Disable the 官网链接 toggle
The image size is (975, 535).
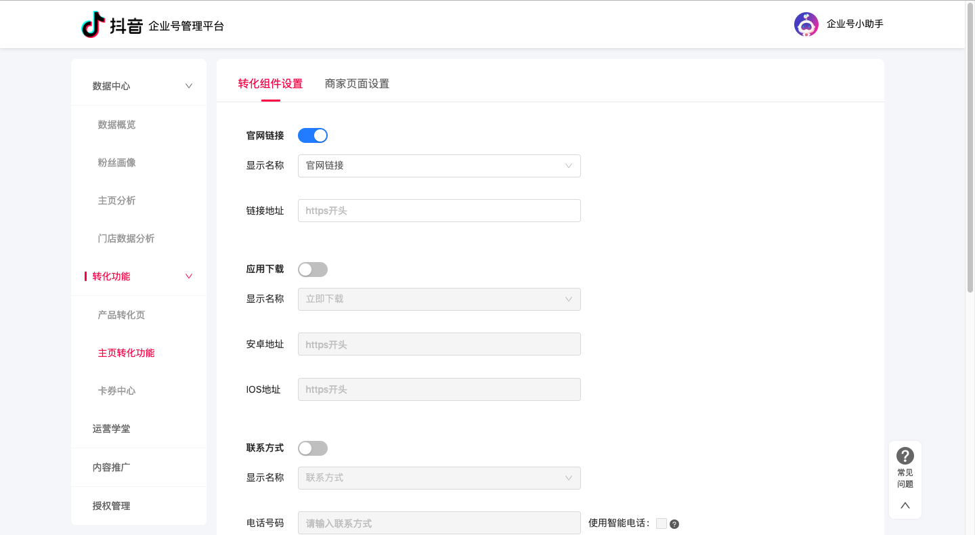tap(312, 135)
